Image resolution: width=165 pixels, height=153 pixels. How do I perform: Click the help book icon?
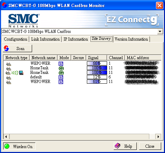tap(118, 146)
